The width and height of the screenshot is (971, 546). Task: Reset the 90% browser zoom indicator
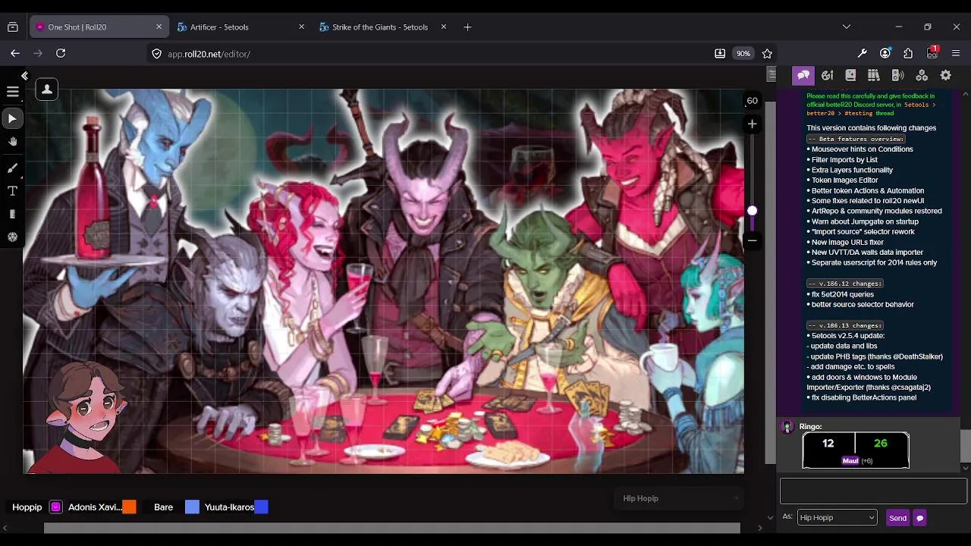tap(743, 54)
